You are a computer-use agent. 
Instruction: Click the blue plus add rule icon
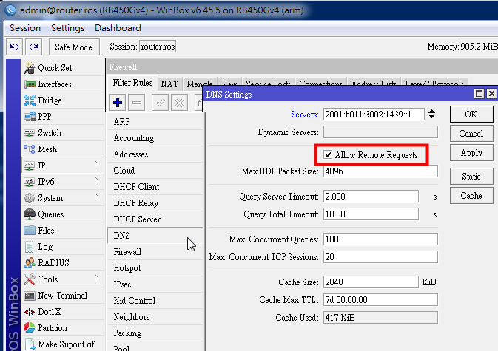(118, 103)
